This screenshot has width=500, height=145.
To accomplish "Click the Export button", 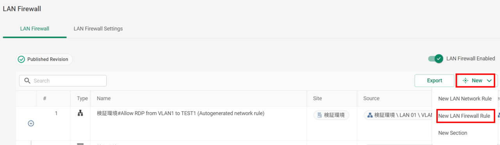I will pyautogui.click(x=434, y=80).
